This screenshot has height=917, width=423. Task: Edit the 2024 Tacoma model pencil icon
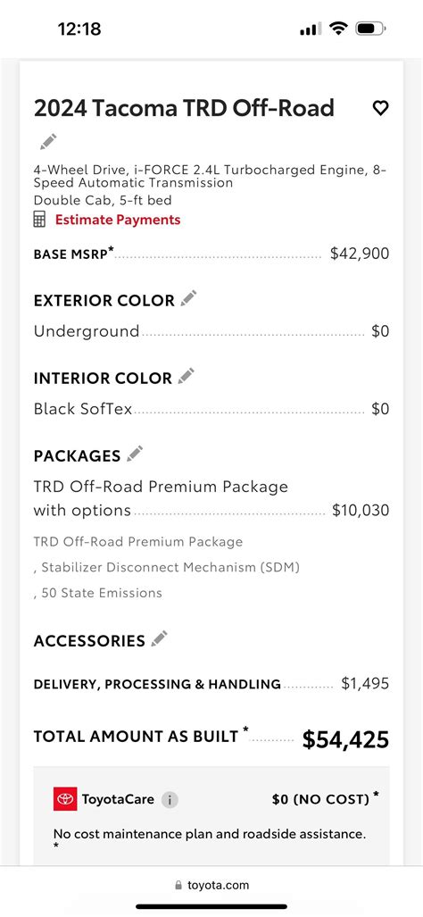(48, 142)
